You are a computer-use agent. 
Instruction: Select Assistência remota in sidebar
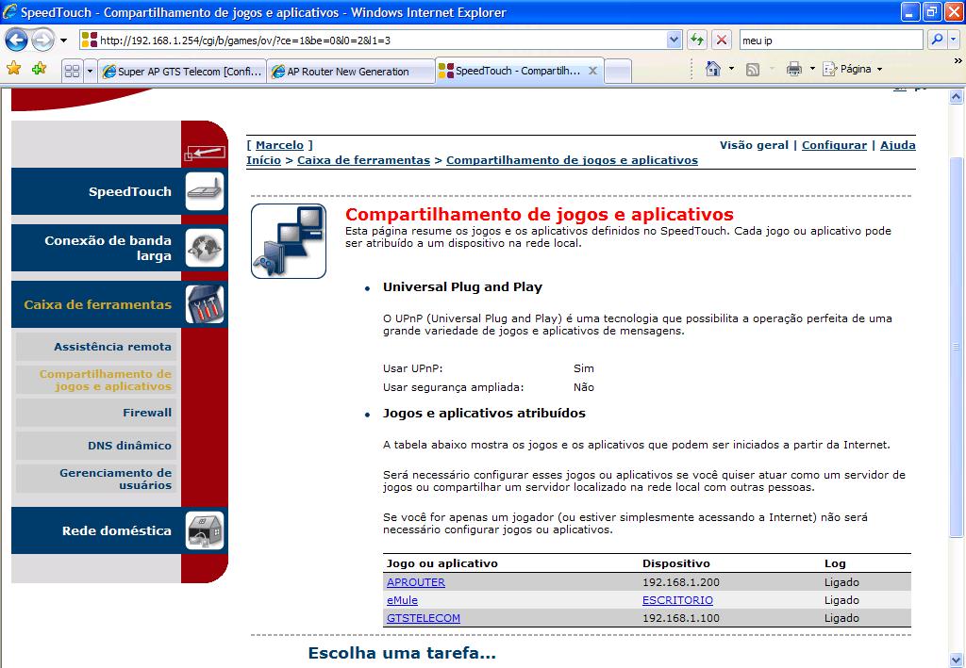[x=96, y=347]
